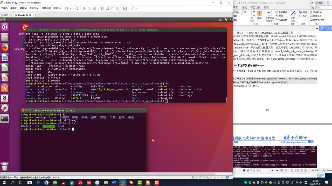Click Send Ctrl+Alt+Del VMware toolbar icon
This screenshot has height=186, width=332.
tap(77, 8)
